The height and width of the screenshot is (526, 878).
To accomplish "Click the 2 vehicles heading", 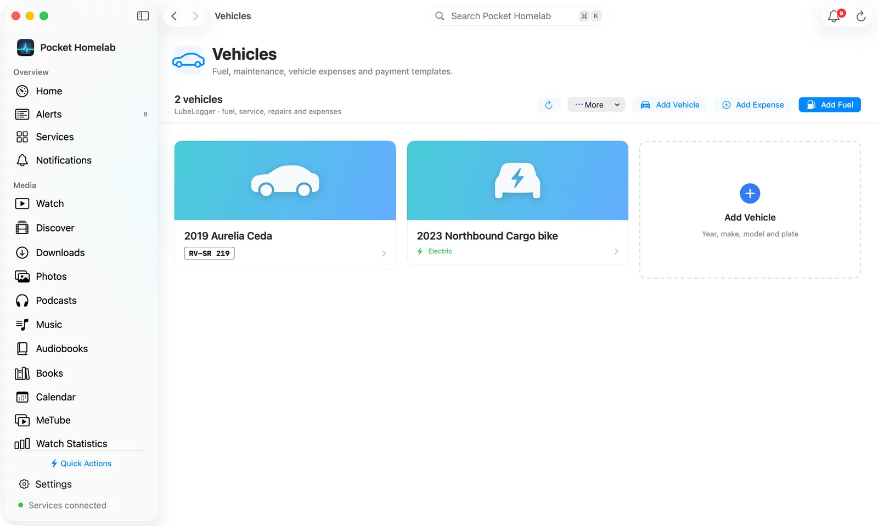I will 199,99.
